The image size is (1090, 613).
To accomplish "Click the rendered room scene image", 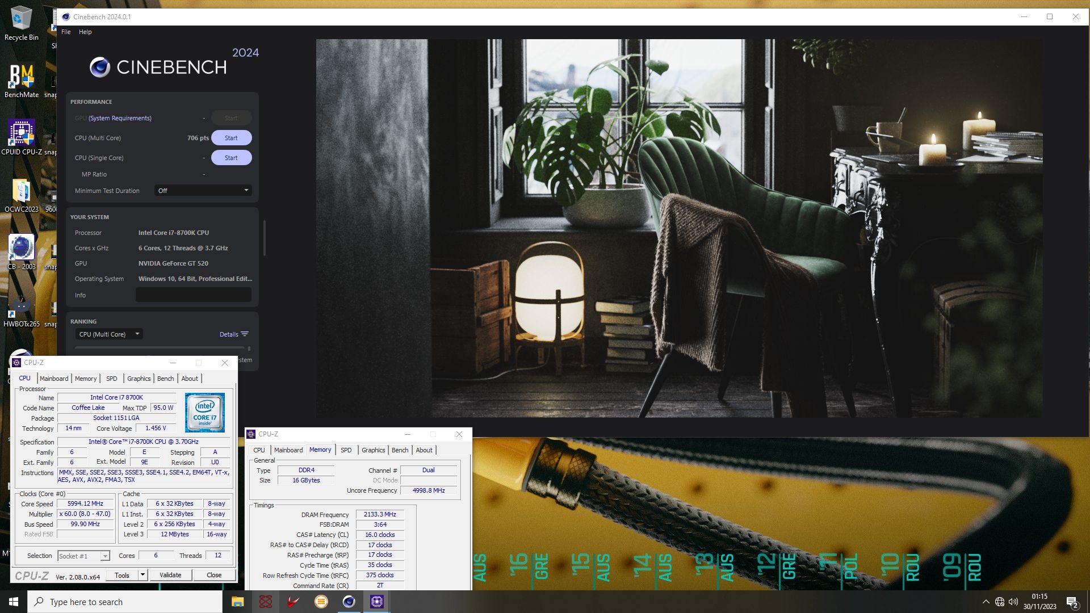I will pos(679,228).
